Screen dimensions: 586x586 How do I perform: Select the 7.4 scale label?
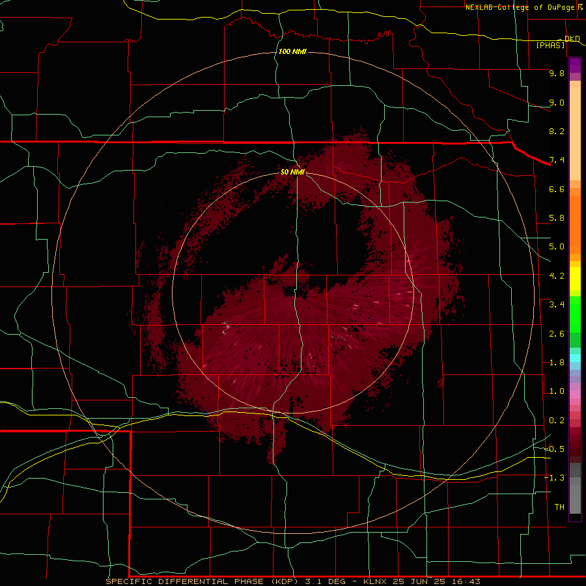click(557, 160)
